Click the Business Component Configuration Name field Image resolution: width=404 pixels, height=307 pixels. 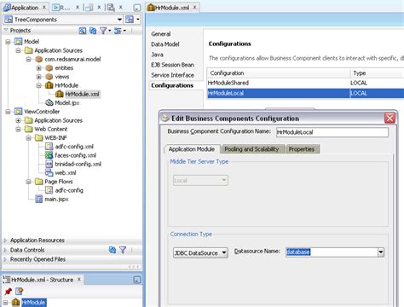pyautogui.click(x=332, y=132)
